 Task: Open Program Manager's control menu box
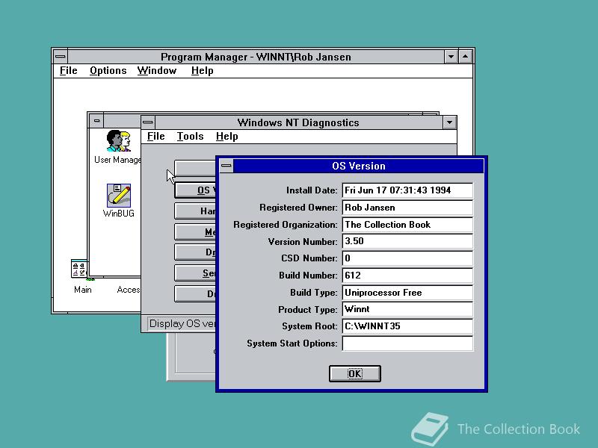click(x=61, y=57)
